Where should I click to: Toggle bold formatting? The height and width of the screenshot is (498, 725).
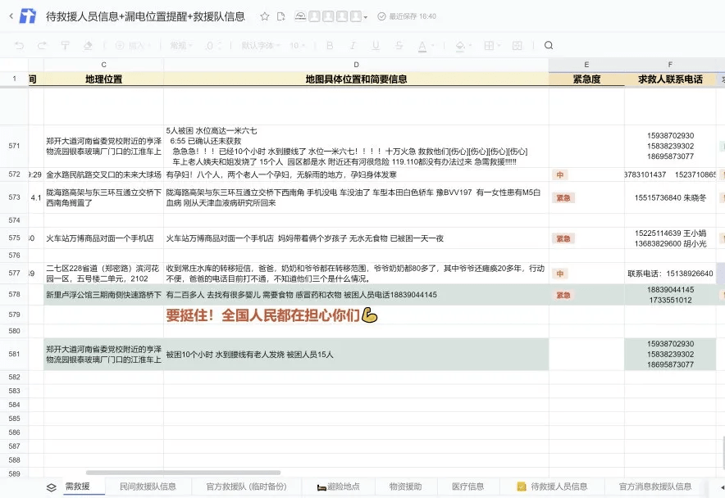point(330,45)
